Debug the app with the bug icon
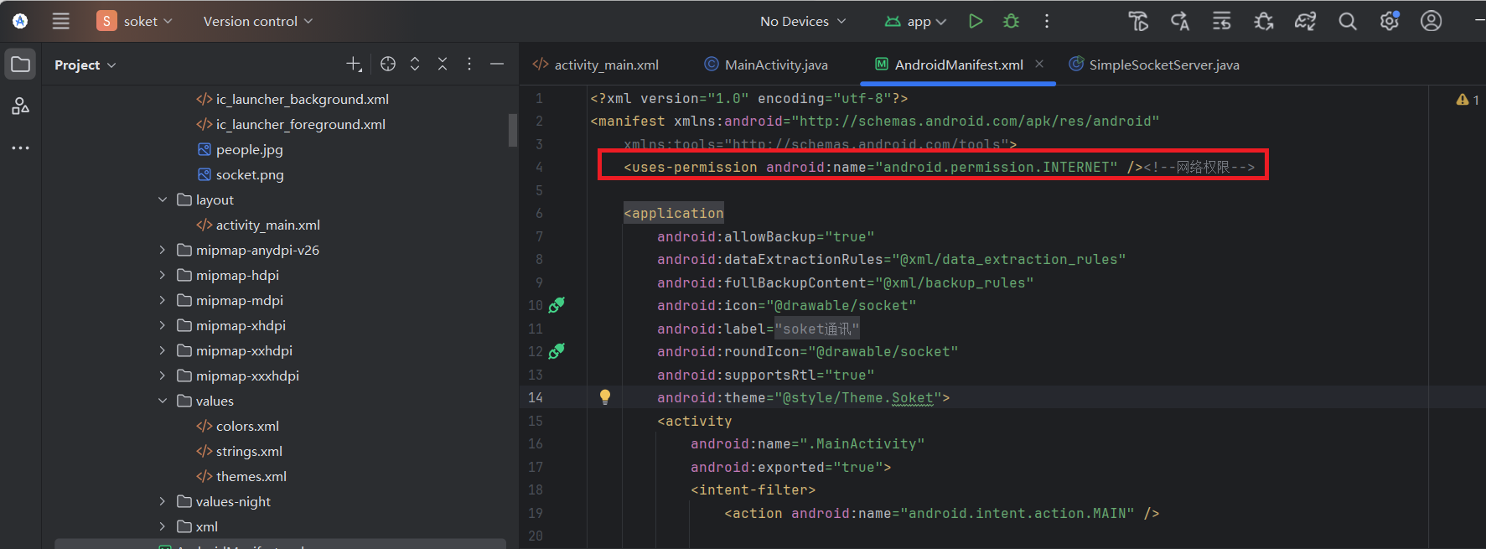 (1012, 21)
